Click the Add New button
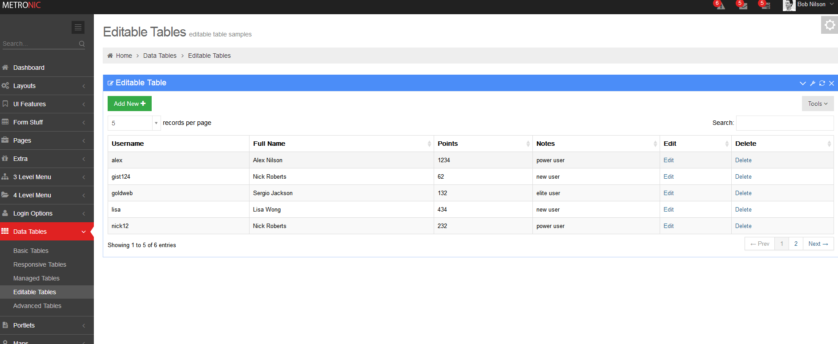 point(129,104)
